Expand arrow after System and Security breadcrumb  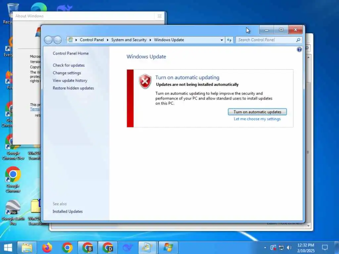coord(150,40)
